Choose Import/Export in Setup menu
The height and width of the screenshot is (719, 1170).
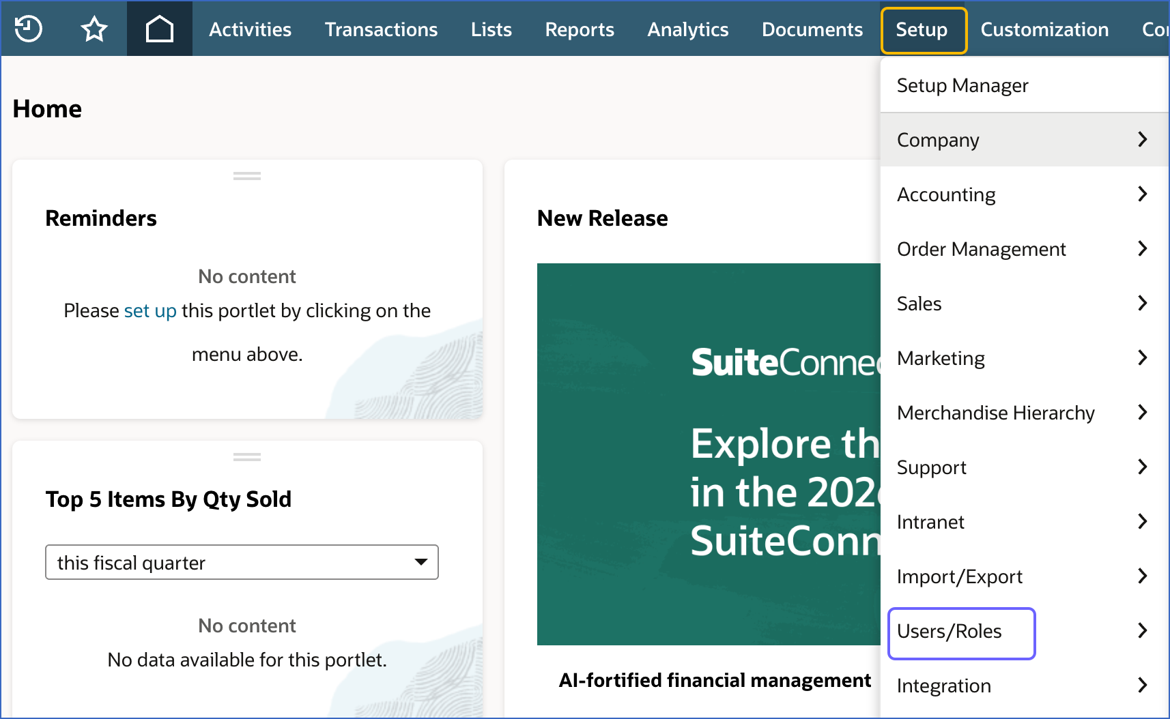tap(959, 576)
